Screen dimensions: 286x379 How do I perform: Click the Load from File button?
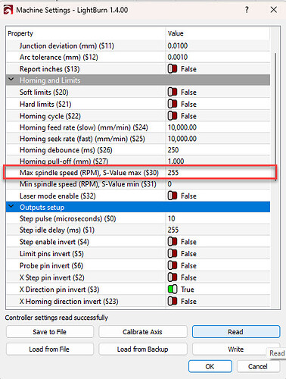click(50, 349)
